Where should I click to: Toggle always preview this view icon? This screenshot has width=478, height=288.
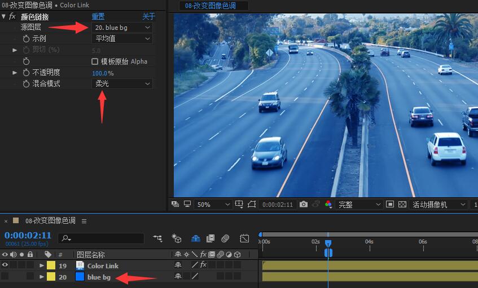pyautogui.click(x=176, y=204)
